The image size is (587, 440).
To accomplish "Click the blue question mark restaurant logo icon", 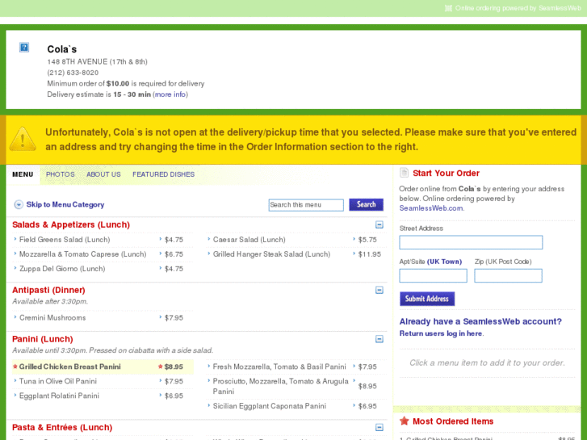I will (24, 47).
